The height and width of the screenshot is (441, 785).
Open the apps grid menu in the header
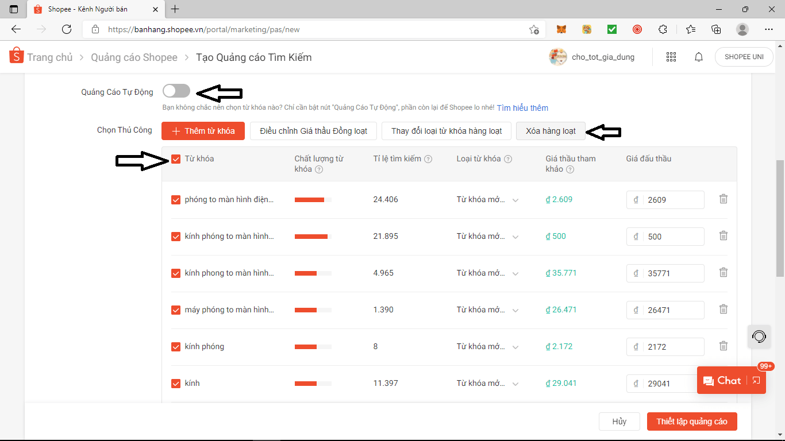click(671, 57)
